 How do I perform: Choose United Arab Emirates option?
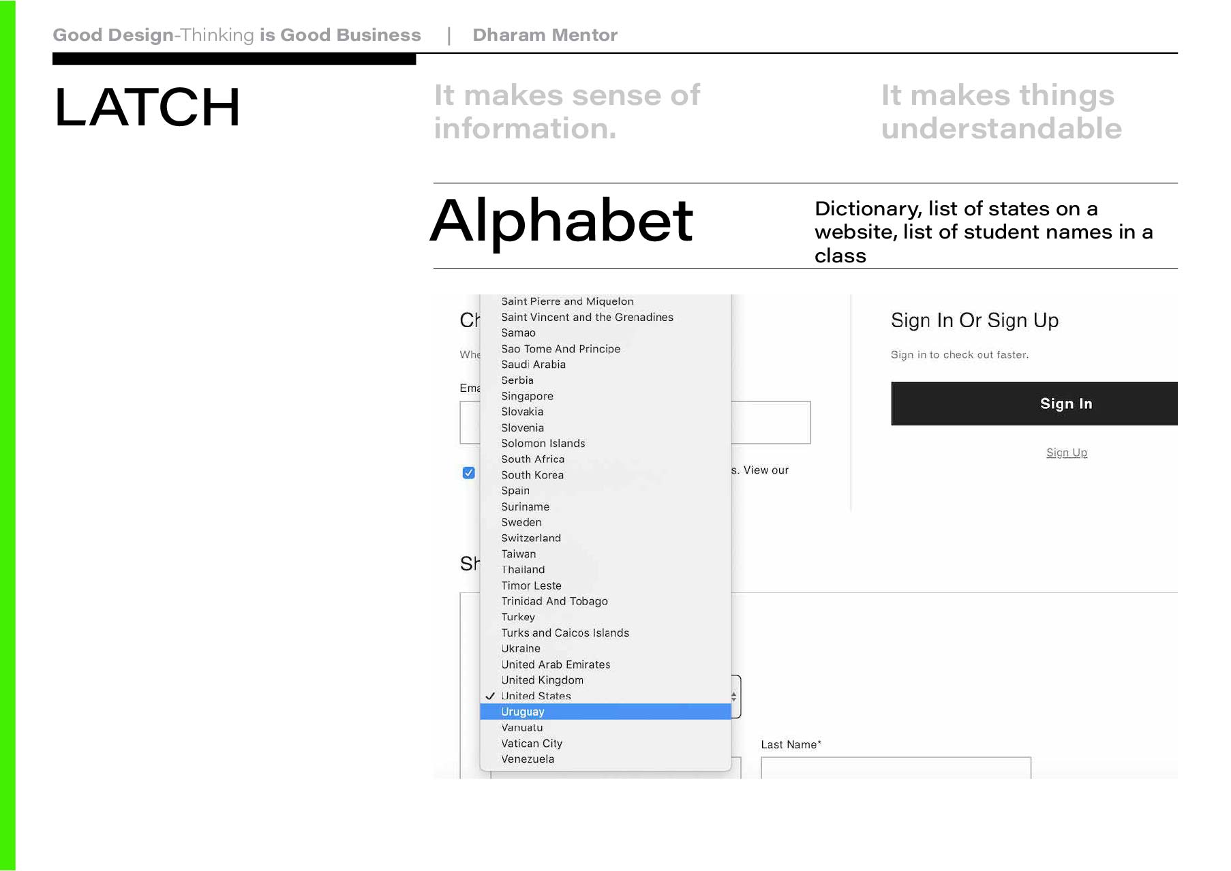tap(556, 664)
